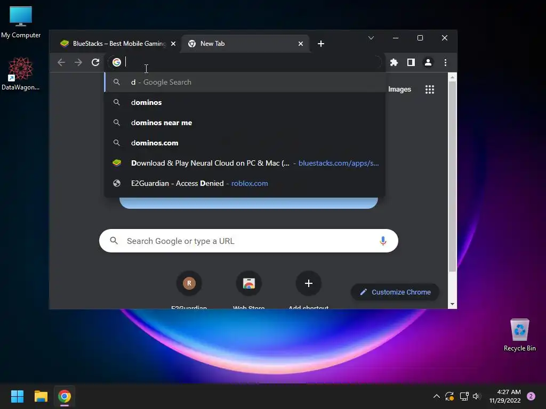Open the volume speaker tray icon
This screenshot has height=409, width=546.
(x=477, y=396)
